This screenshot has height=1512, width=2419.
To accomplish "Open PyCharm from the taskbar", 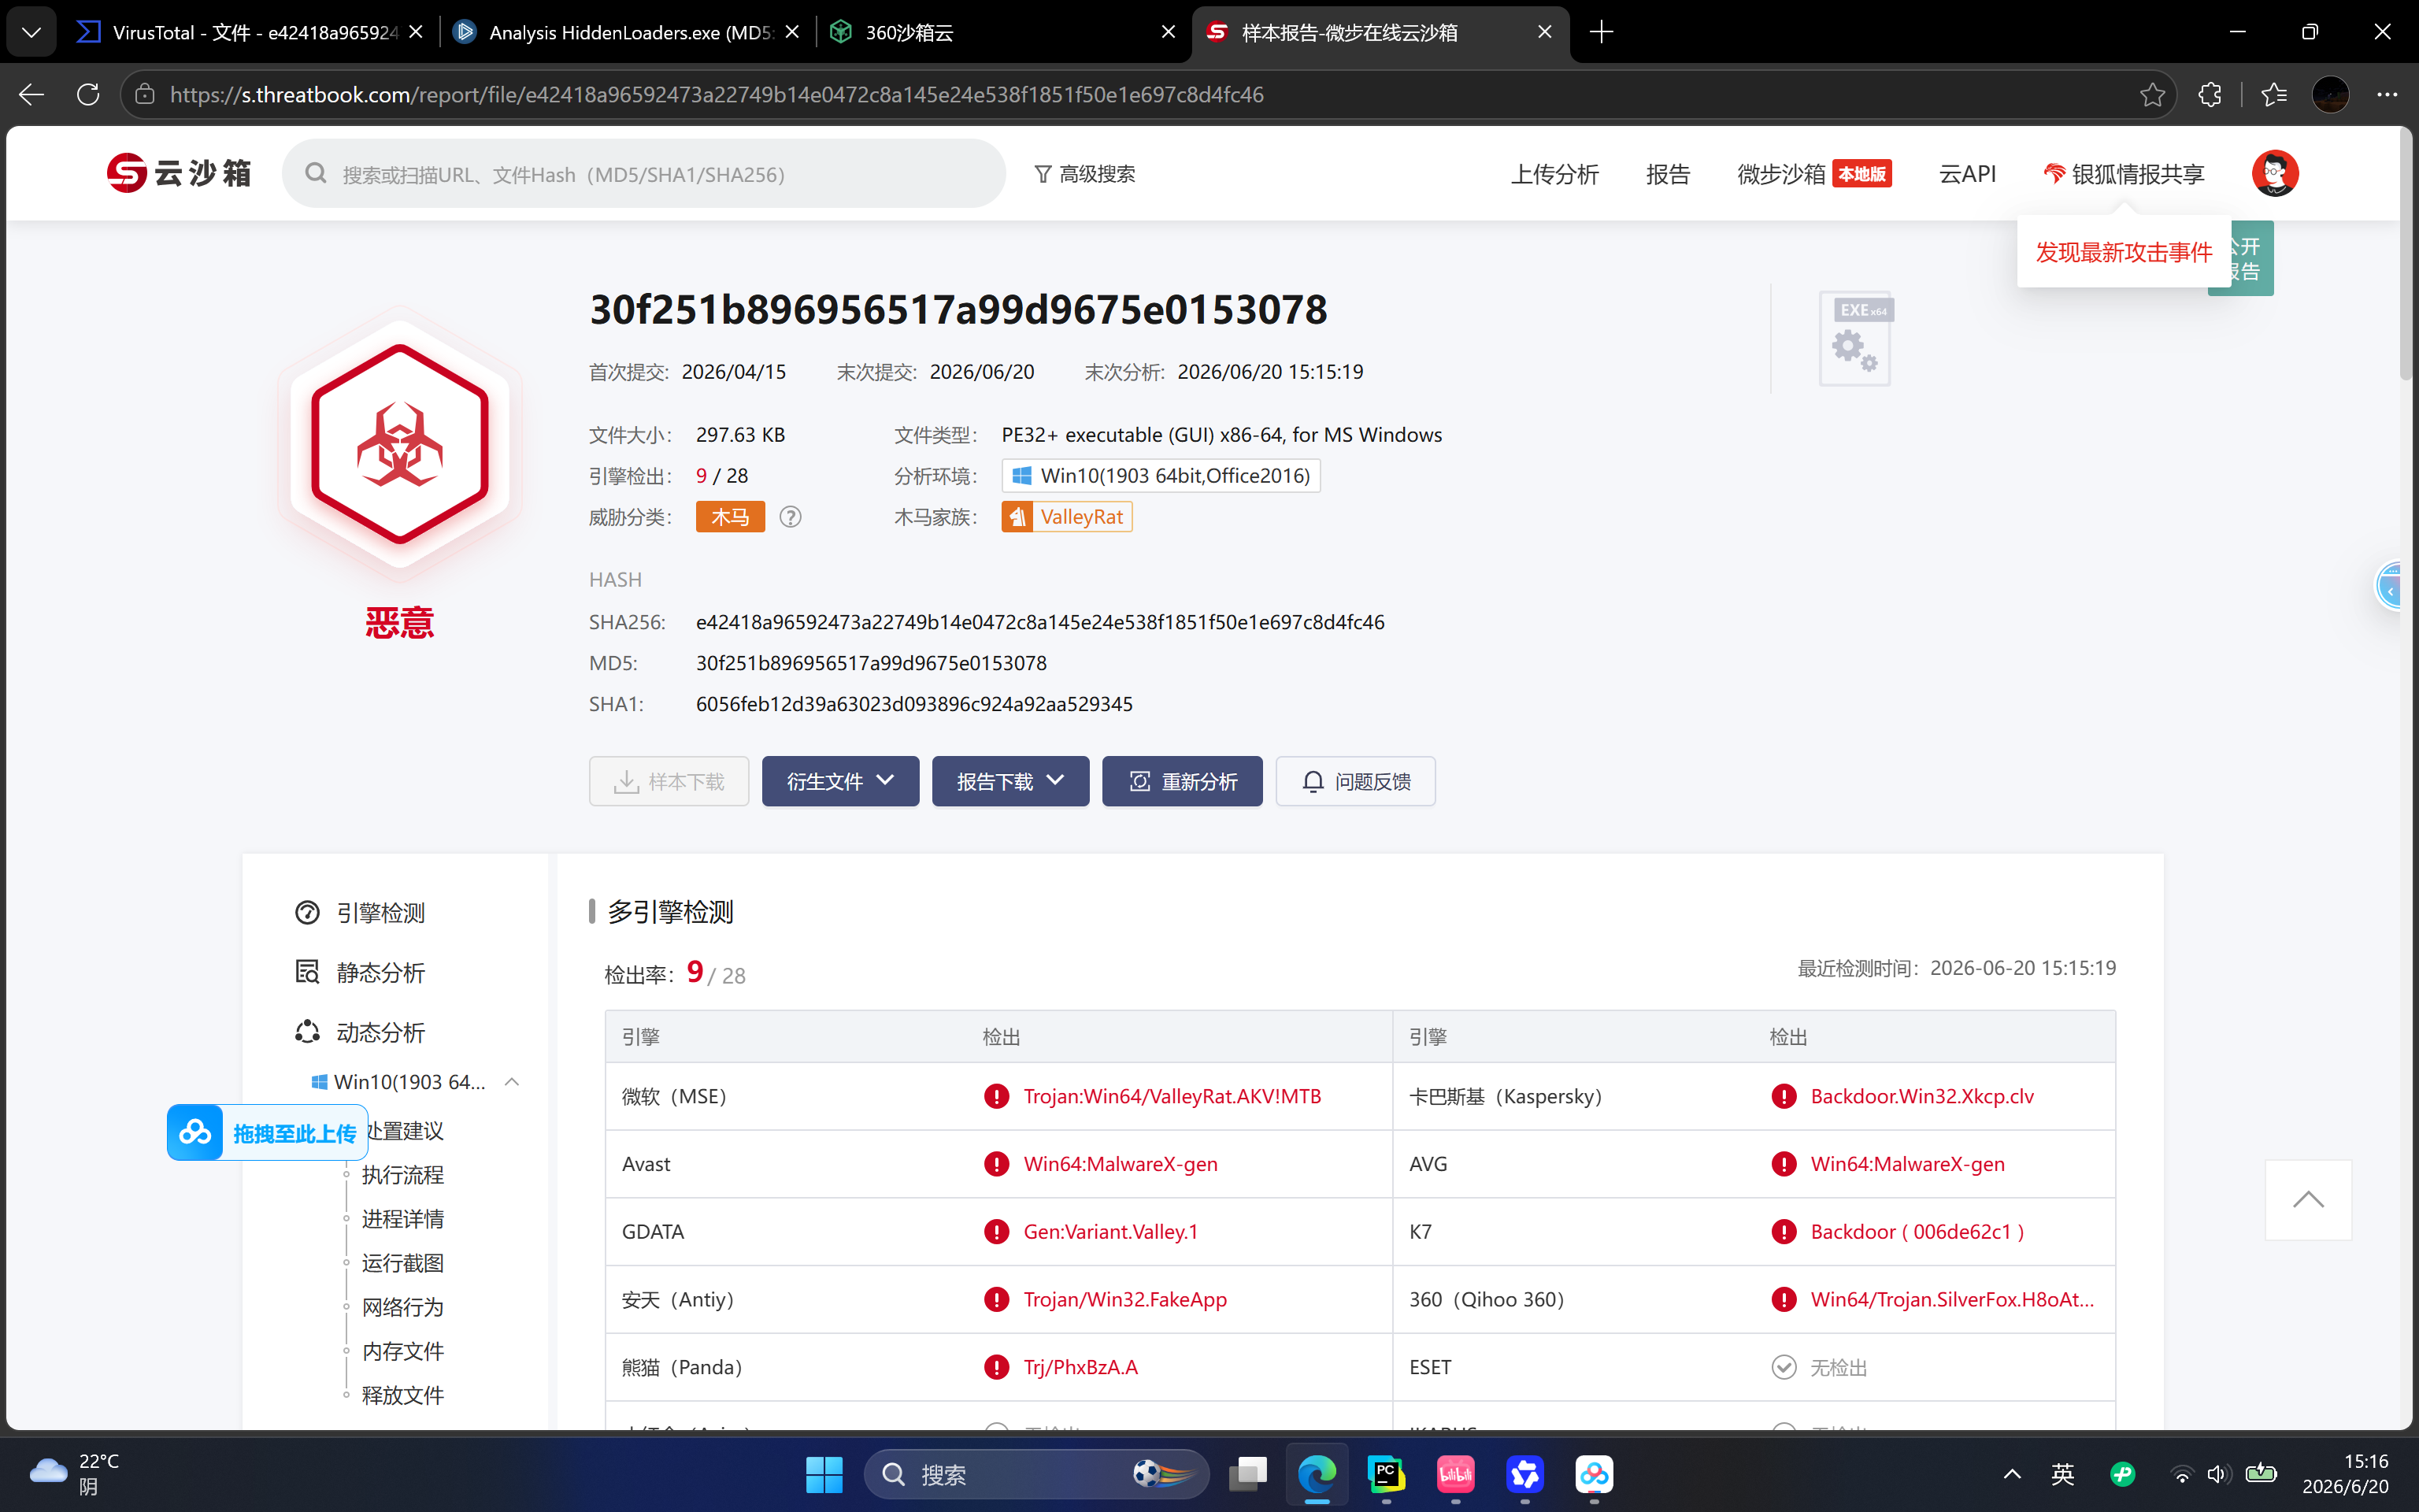I will tap(1387, 1474).
